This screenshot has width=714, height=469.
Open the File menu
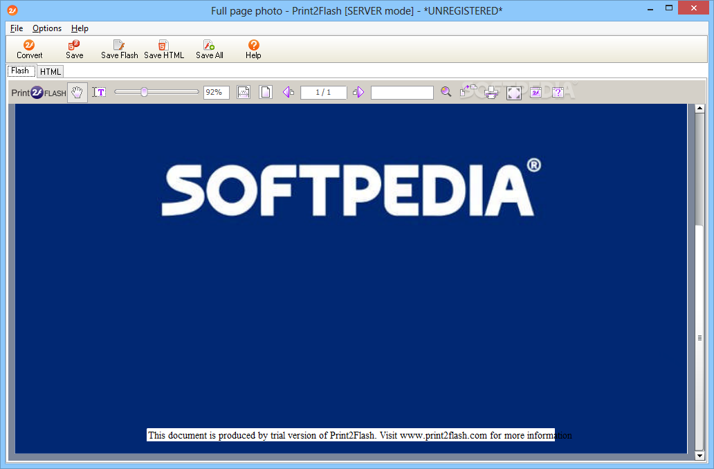pos(17,28)
